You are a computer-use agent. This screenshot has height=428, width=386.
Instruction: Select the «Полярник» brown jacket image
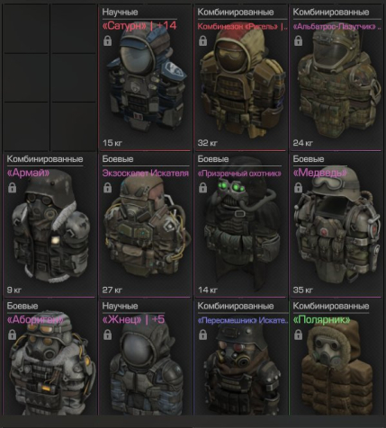pos(336,369)
